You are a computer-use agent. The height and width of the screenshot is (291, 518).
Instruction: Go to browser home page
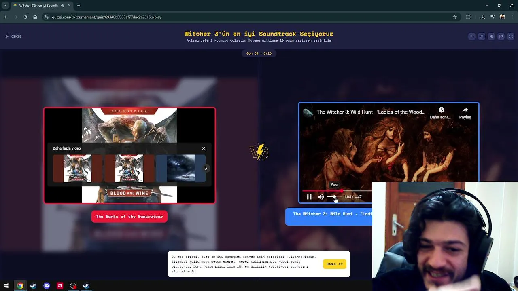tap(35, 17)
